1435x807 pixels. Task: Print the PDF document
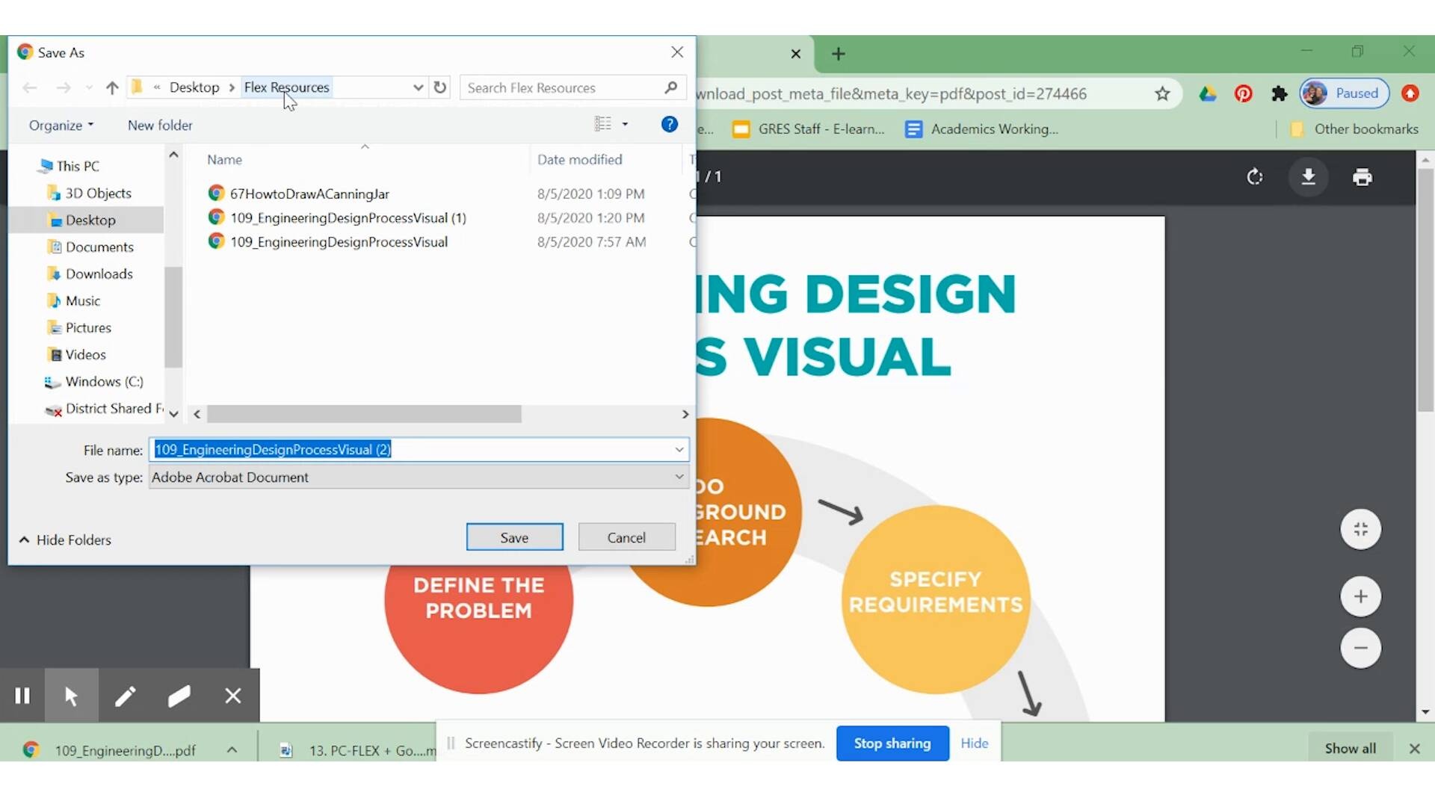pyautogui.click(x=1362, y=177)
